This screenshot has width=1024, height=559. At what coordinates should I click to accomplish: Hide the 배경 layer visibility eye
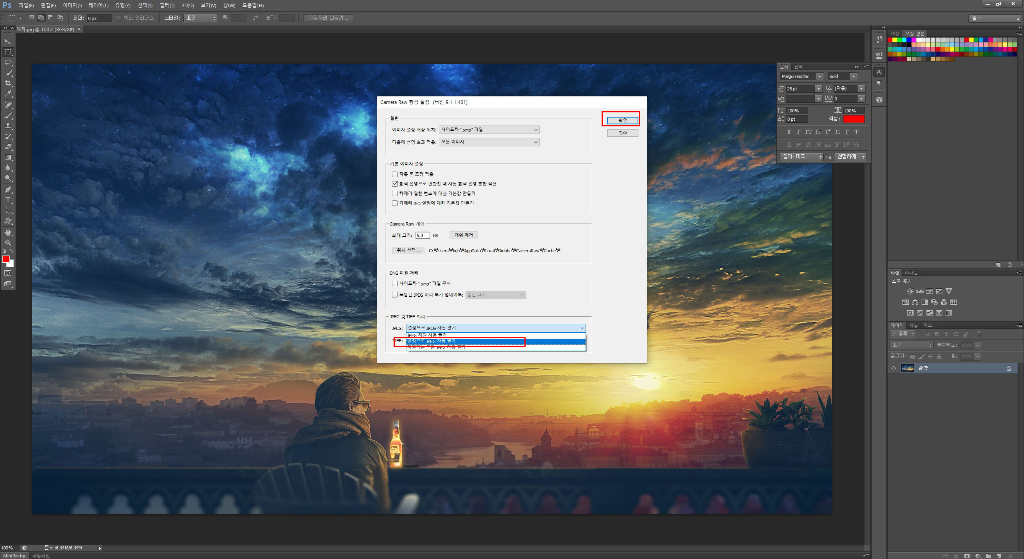pos(894,368)
